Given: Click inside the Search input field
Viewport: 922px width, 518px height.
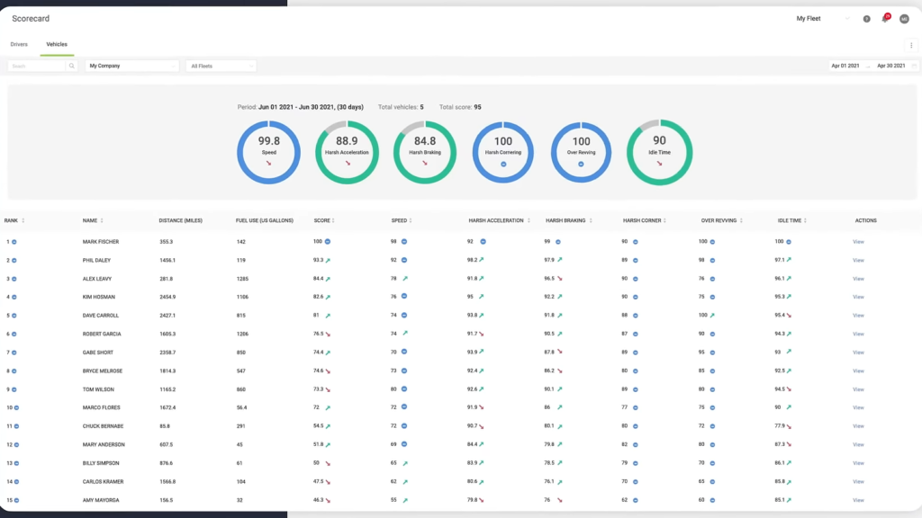Looking at the screenshot, I should point(36,66).
